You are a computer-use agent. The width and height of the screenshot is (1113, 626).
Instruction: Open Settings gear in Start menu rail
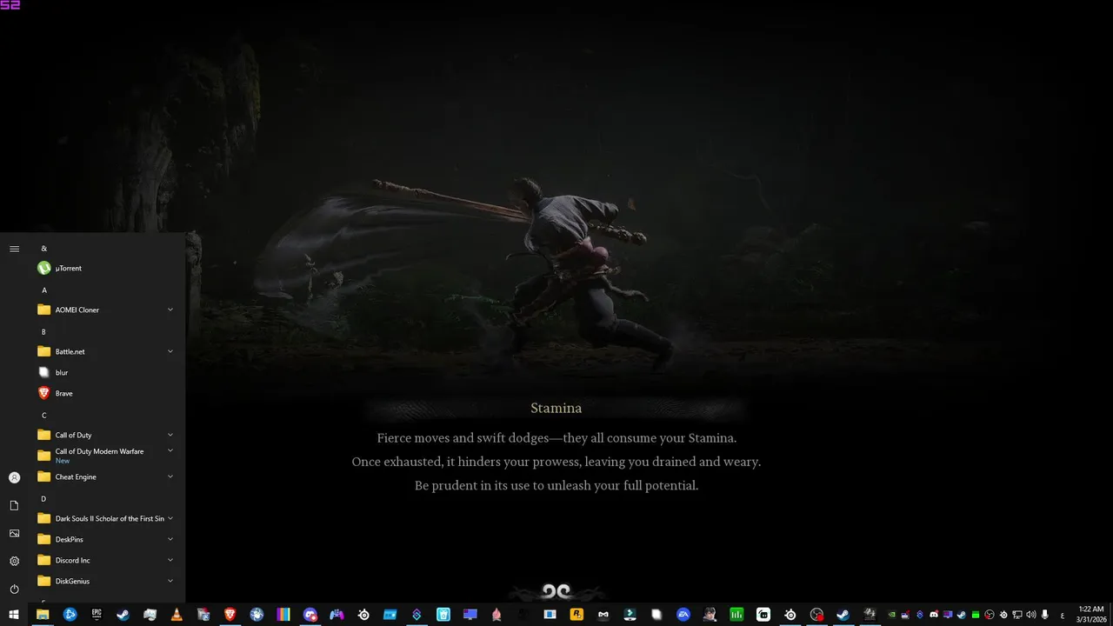(14, 561)
